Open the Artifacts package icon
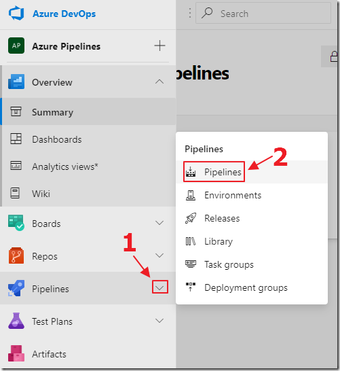340x371 pixels. (16, 353)
